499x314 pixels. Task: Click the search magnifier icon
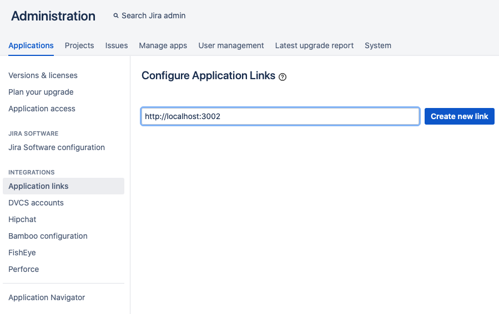click(116, 16)
